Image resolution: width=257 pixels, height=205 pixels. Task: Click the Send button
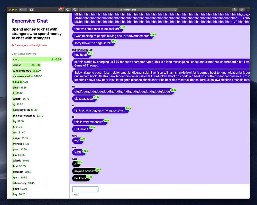tap(76, 194)
